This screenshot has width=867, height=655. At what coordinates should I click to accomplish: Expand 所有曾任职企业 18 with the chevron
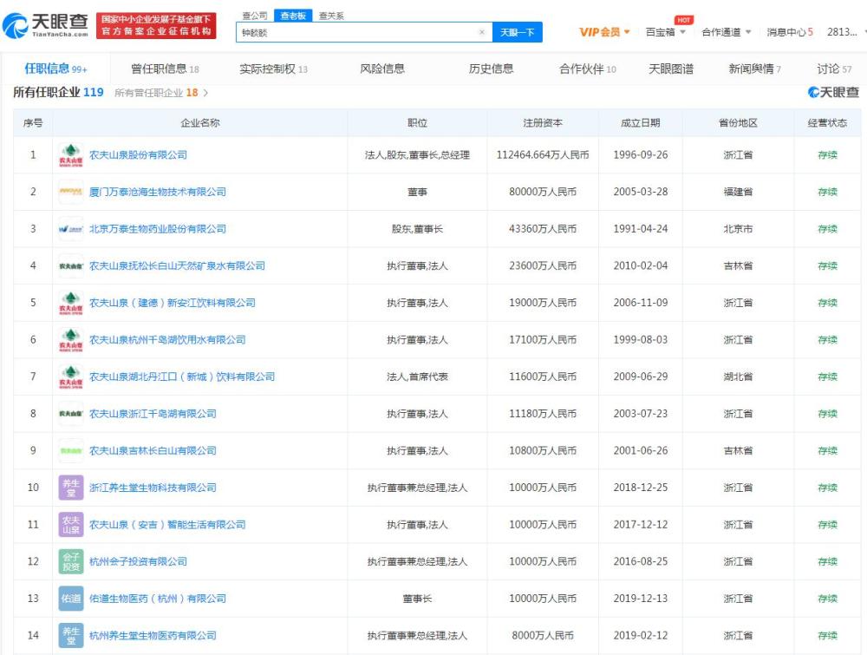(205, 93)
